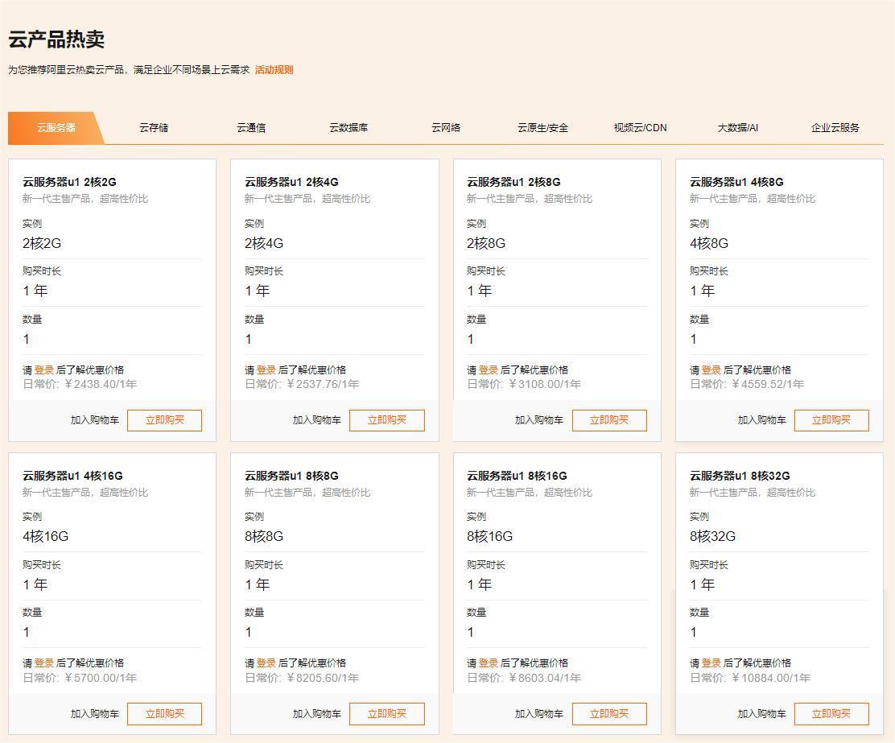Screen dimensions: 895x743
Task: Click 登录 link in 4核16G card
Action: (x=44, y=663)
